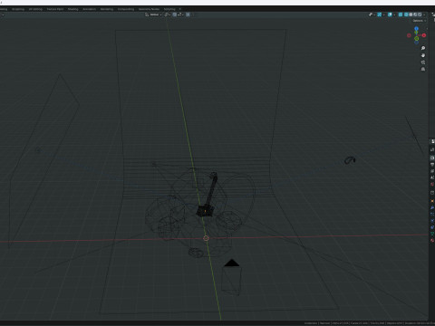Image resolution: width=435 pixels, height=326 pixels.
Task: Toggle viewport gizmos display
Action: pos(379,14)
